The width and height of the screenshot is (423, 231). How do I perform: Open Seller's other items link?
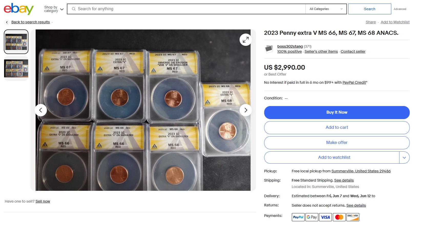click(321, 51)
